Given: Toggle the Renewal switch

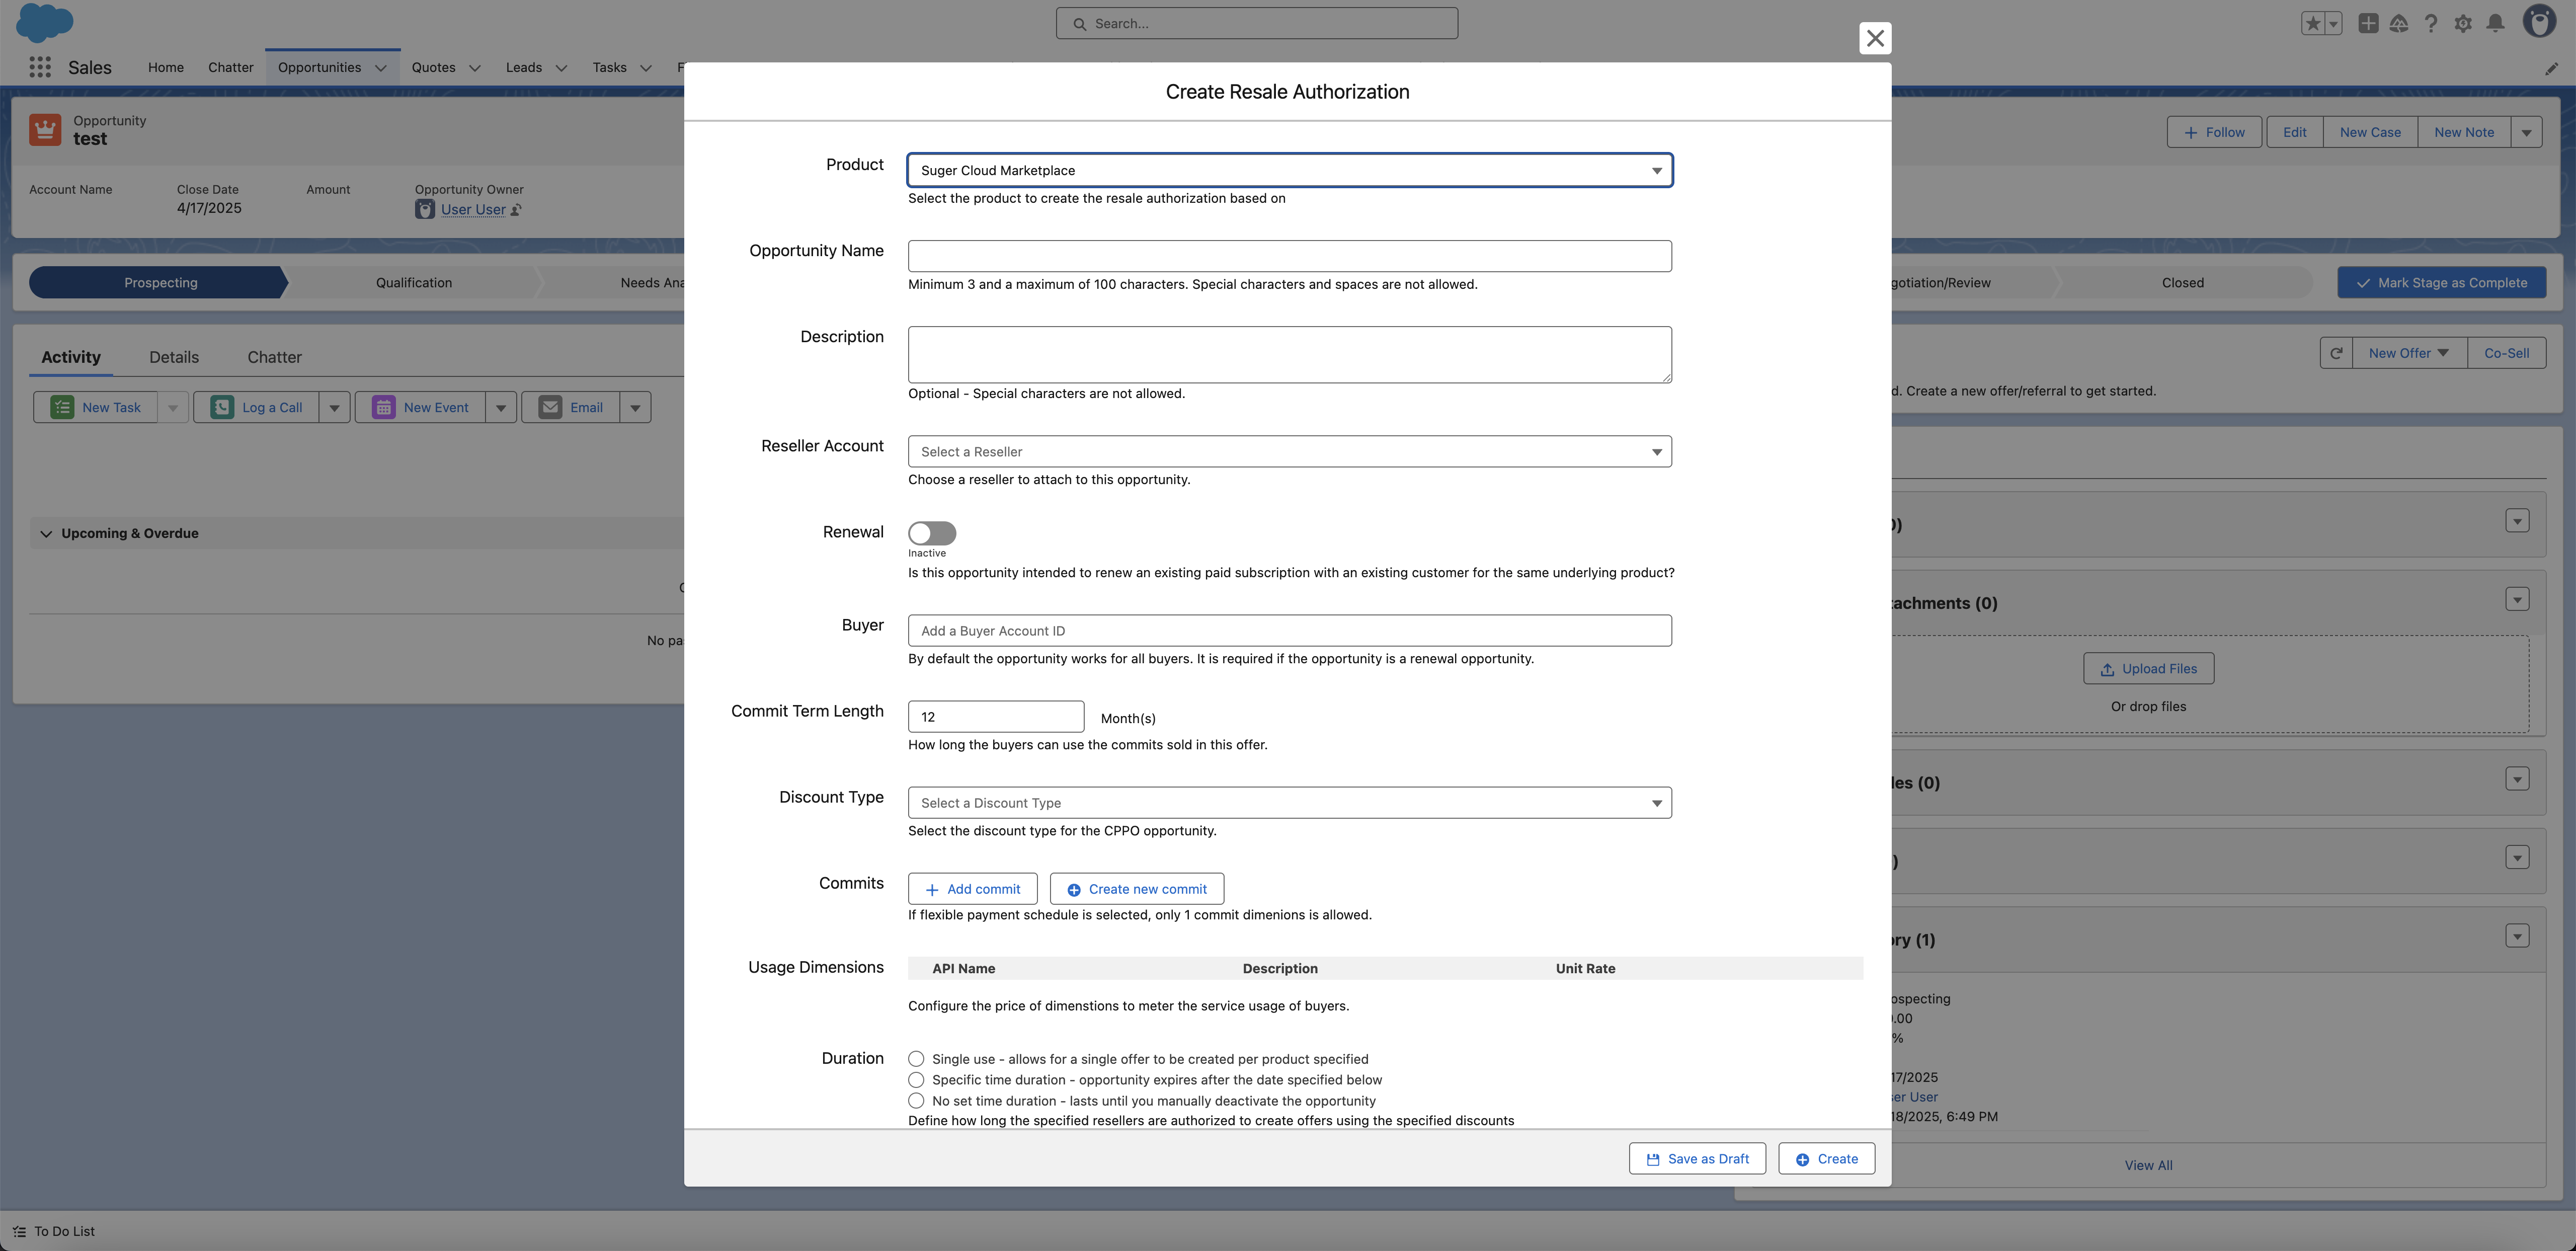Looking at the screenshot, I should point(931,533).
